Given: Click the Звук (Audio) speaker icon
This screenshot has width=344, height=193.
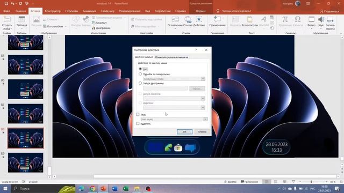Looking at the screenshot, I should click(x=321, y=19).
